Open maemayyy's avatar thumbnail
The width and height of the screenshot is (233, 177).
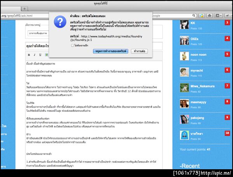coord(184,104)
